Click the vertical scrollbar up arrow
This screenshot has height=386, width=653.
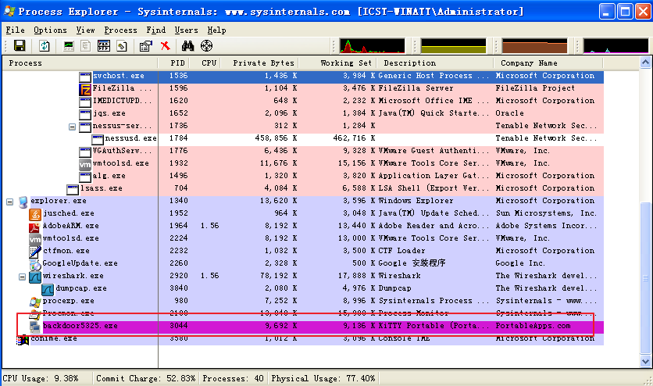click(645, 63)
